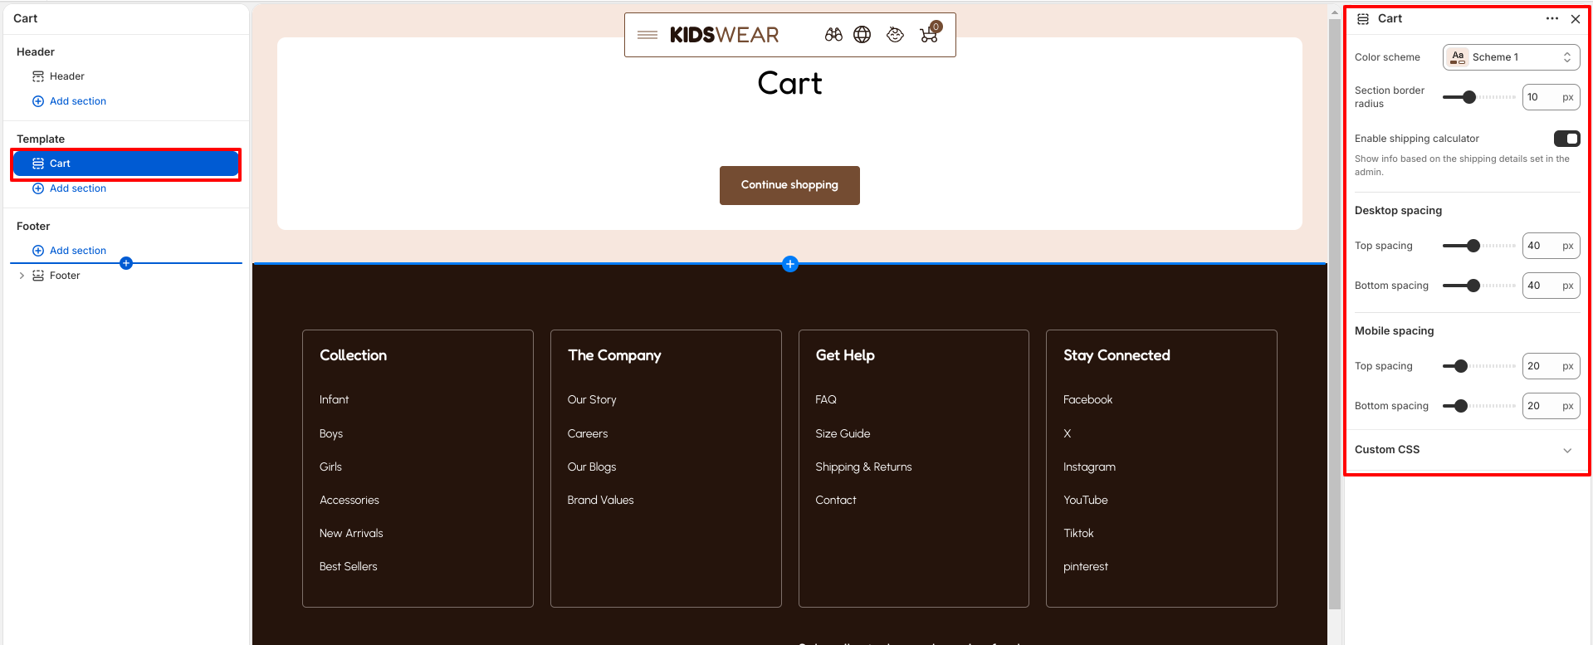The height and width of the screenshot is (645, 1593).
Task: Click the Collection footer heading
Action: tap(353, 355)
